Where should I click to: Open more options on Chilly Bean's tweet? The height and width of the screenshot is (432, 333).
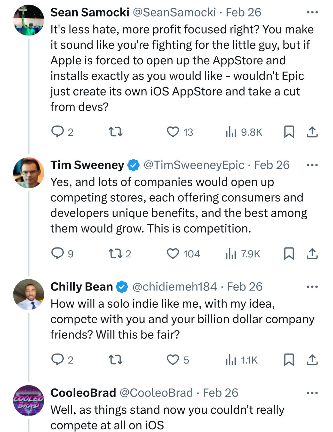coord(312,287)
